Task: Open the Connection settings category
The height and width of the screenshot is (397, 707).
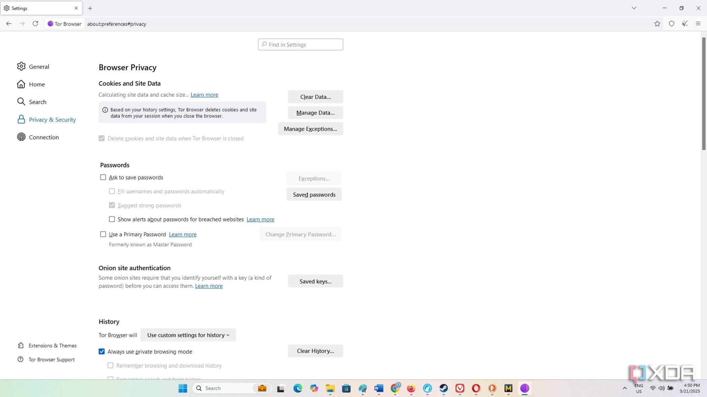Action: pyautogui.click(x=38, y=137)
